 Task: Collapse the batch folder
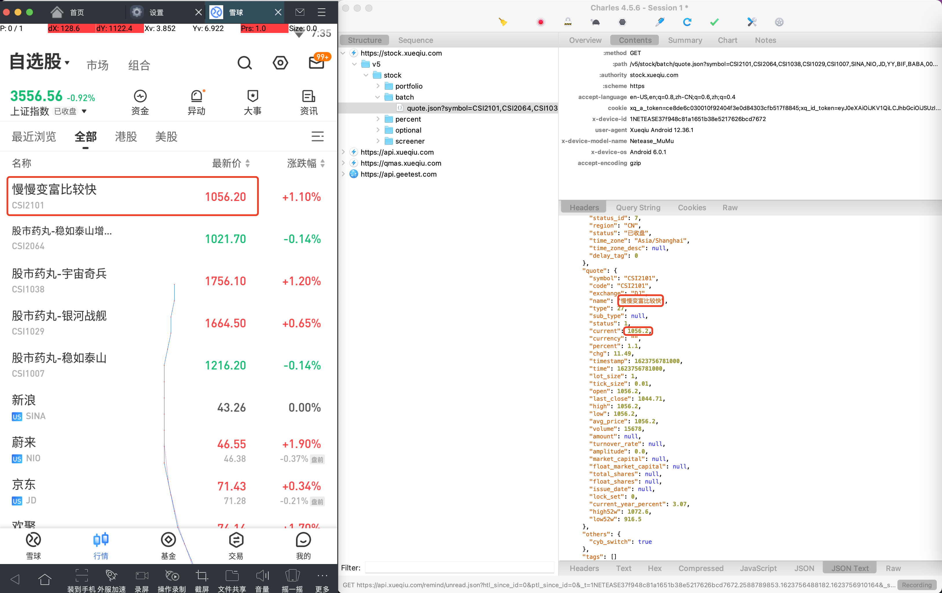tap(377, 97)
